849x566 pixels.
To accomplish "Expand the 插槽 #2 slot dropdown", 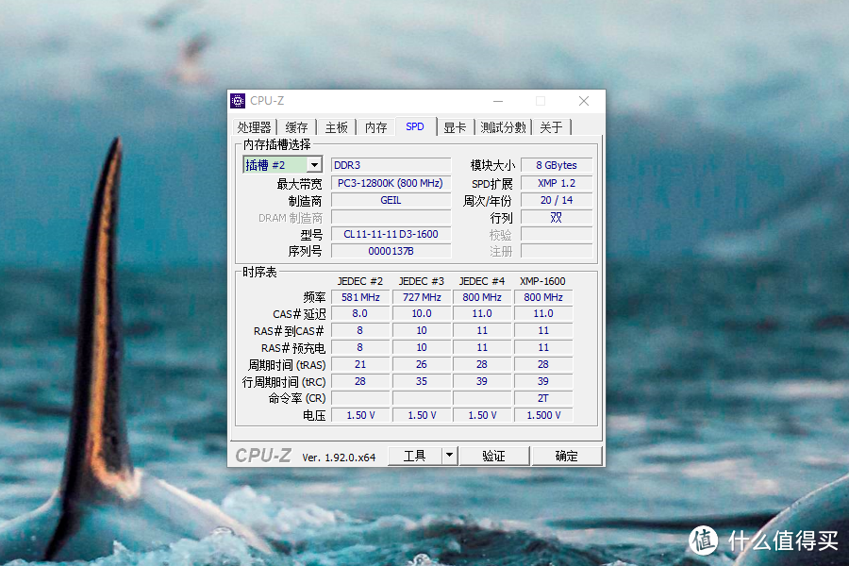I will click(x=314, y=165).
